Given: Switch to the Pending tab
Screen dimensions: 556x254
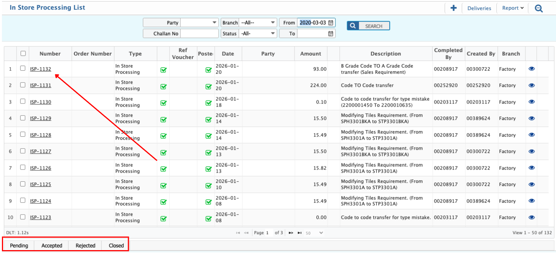Looking at the screenshot, I should pyautogui.click(x=19, y=246).
